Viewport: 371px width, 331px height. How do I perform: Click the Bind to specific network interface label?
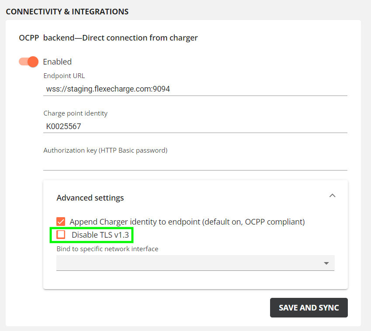(x=107, y=249)
